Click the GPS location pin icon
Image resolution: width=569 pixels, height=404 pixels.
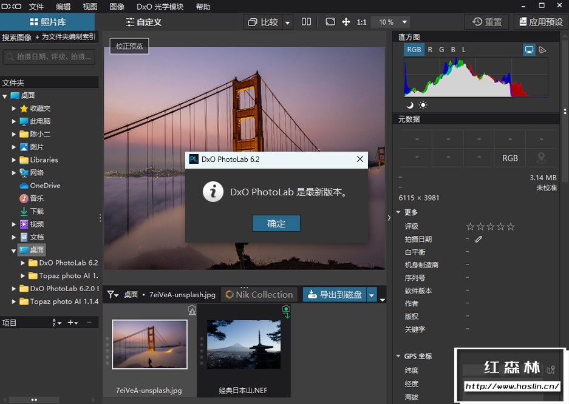540,158
